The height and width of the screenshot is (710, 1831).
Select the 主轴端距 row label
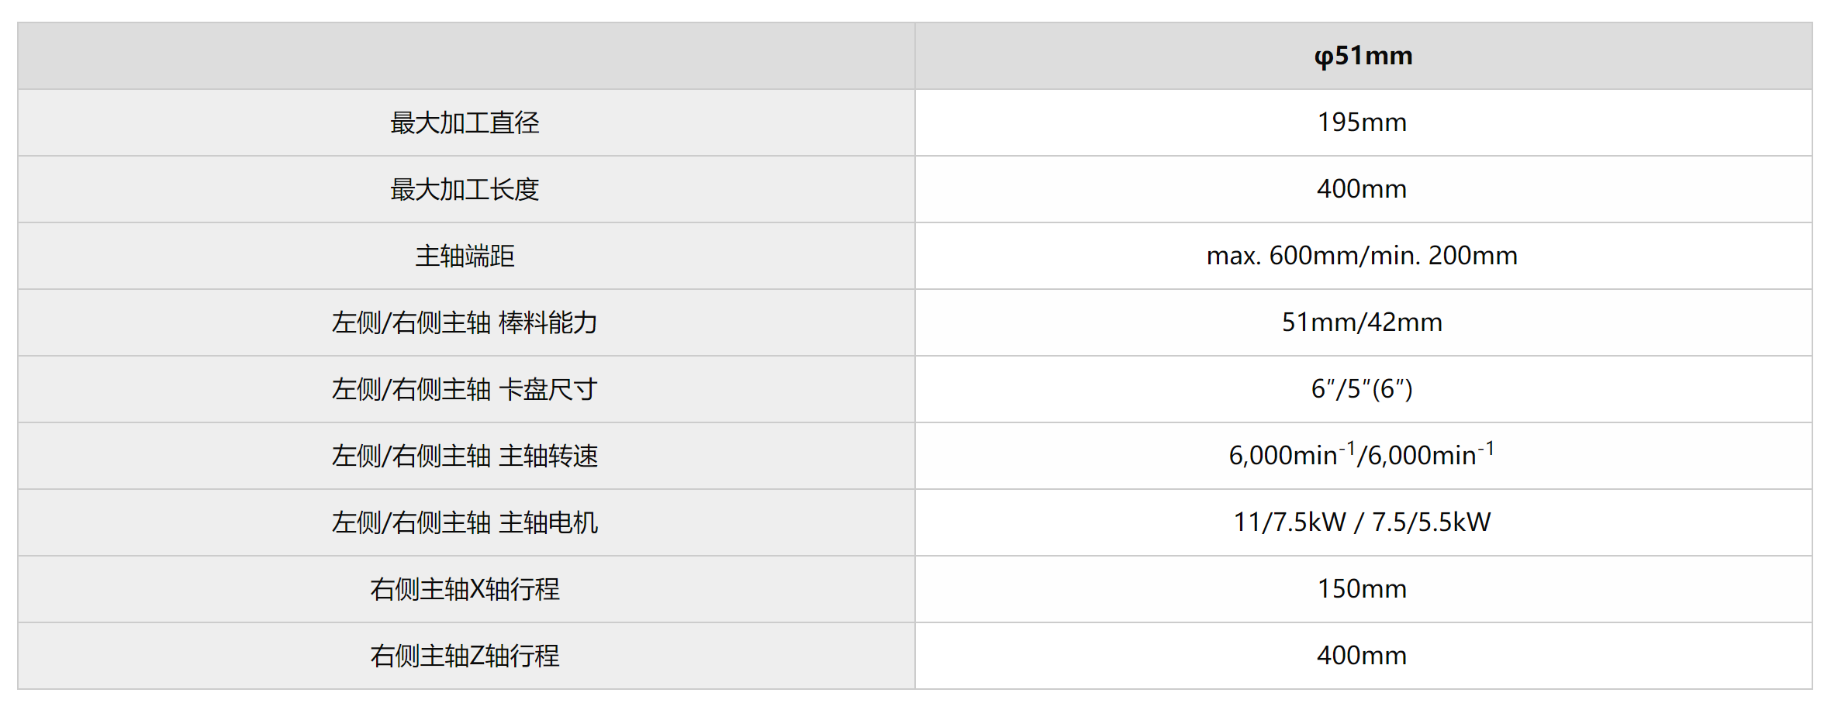(x=465, y=256)
